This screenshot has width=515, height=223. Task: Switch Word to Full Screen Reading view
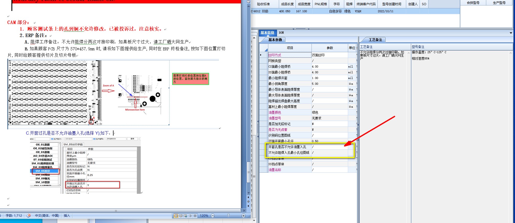click(x=181, y=216)
